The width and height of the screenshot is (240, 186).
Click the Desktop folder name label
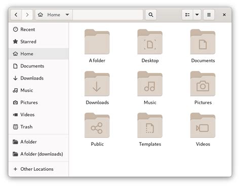150,61
